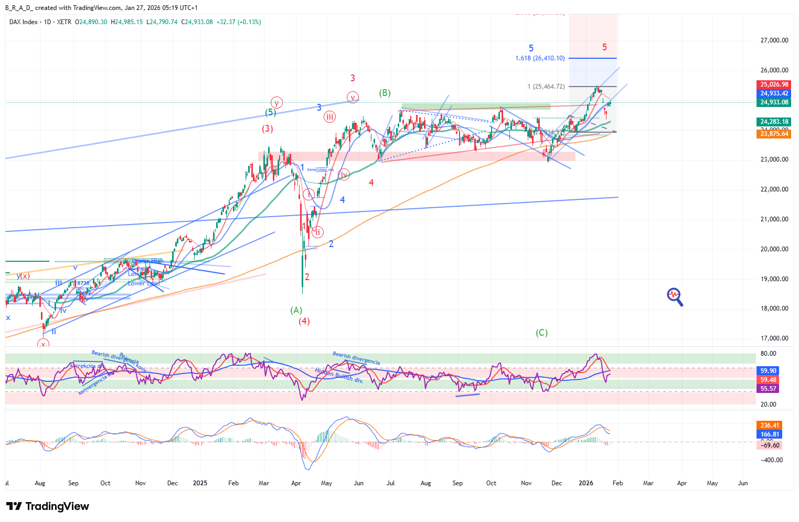Click the orange 236.41 MACD value label
This screenshot has width=799, height=522.
pyautogui.click(x=769, y=425)
